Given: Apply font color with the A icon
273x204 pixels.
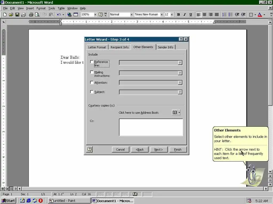Looking at the screenshot, I should [x=260, y=15].
